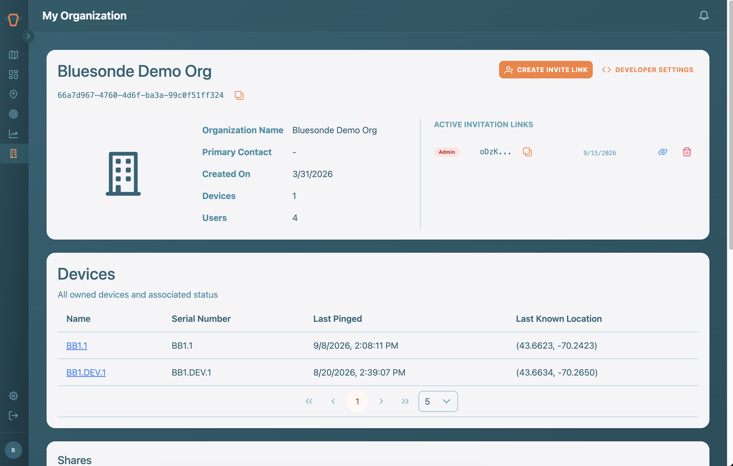The width and height of the screenshot is (733, 466).
Task: Click the timestamp 8/20/2026, 2:39:07 PM
Action: click(359, 372)
